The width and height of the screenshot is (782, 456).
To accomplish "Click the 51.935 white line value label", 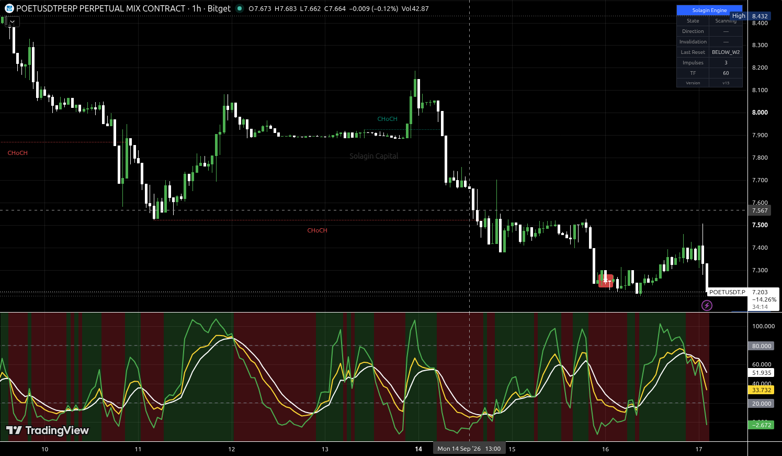I will 762,373.
